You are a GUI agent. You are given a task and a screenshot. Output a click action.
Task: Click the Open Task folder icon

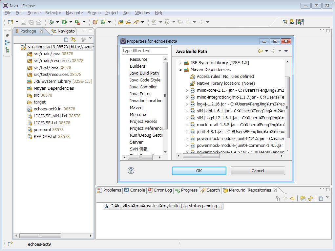point(128,22)
